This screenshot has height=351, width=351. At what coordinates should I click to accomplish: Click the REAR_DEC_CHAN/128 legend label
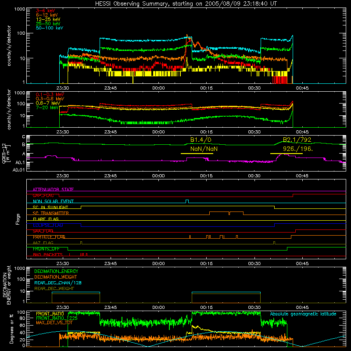click(x=58, y=283)
